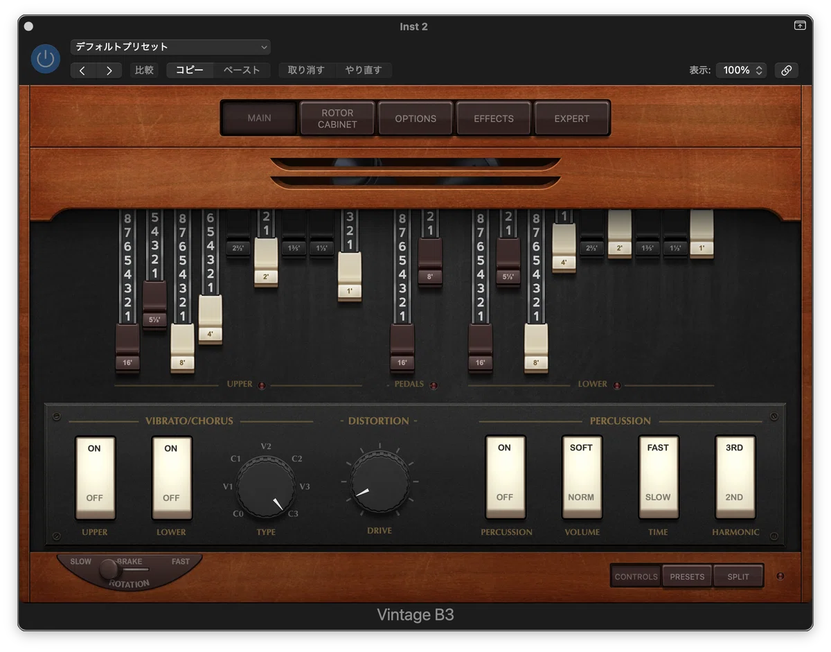Click the red LED next to LOWER
This screenshot has width=831, height=652.
(x=617, y=386)
